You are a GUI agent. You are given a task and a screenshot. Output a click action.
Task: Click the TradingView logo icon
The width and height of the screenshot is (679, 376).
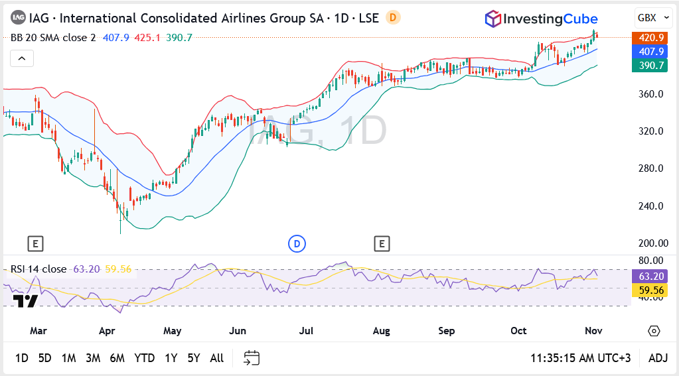(x=26, y=300)
